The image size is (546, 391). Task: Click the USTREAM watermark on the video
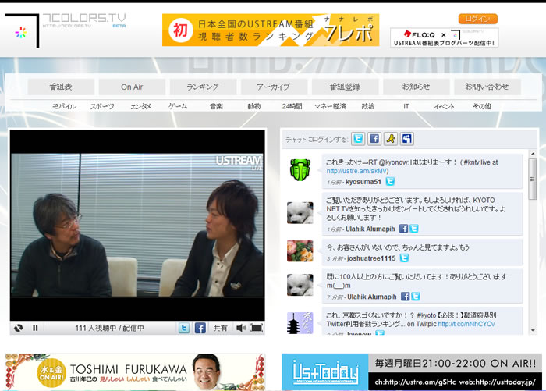pos(239,162)
